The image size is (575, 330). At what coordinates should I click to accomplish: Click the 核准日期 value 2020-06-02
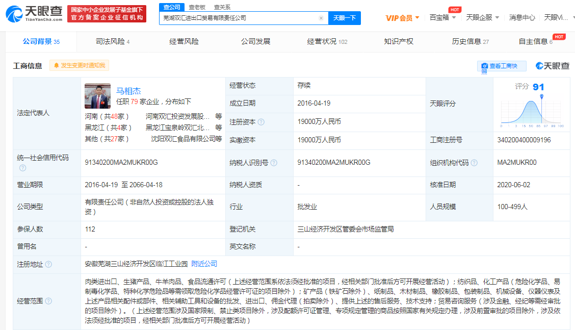pyautogui.click(x=513, y=185)
